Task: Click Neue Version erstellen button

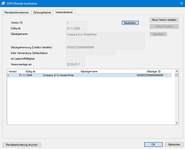Action: [x=164, y=20]
